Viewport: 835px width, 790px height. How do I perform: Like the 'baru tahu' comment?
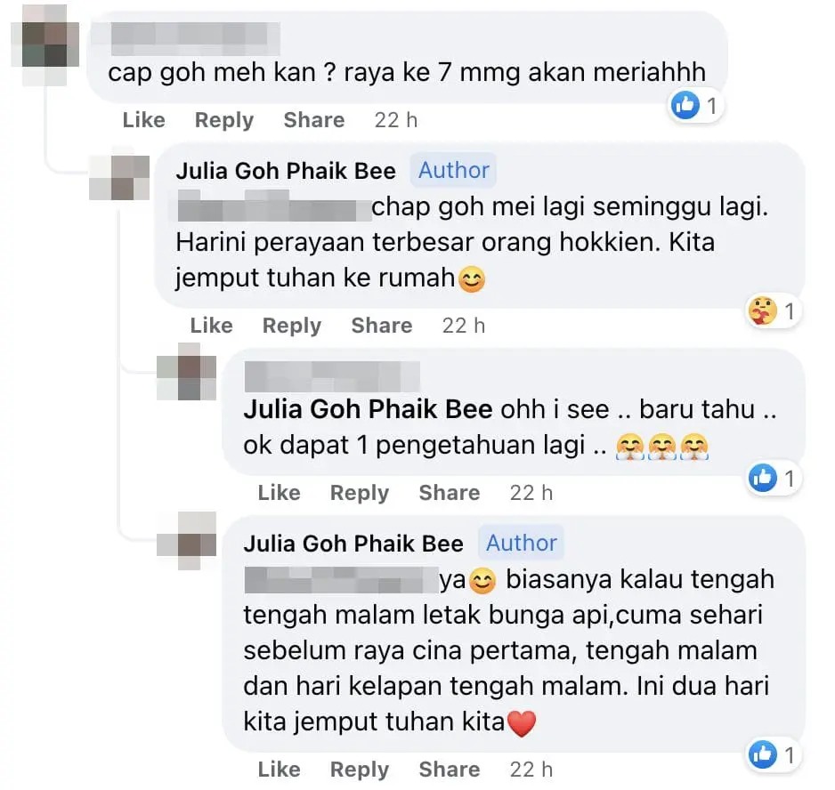coord(279,493)
